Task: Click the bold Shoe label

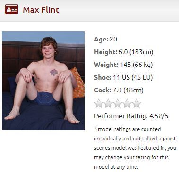Action: tap(102, 77)
